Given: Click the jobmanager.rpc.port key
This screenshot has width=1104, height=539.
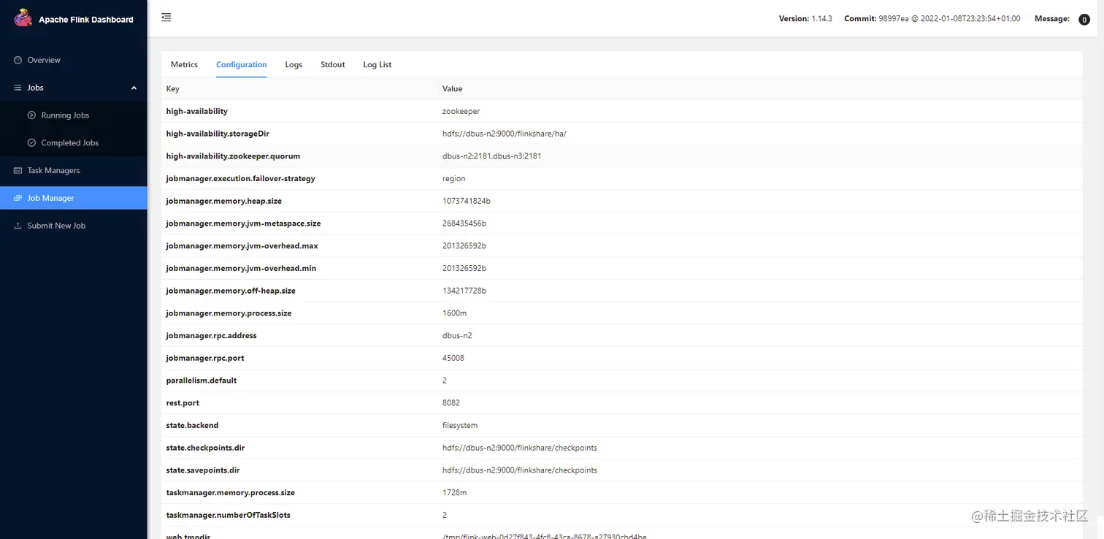Looking at the screenshot, I should [204, 358].
